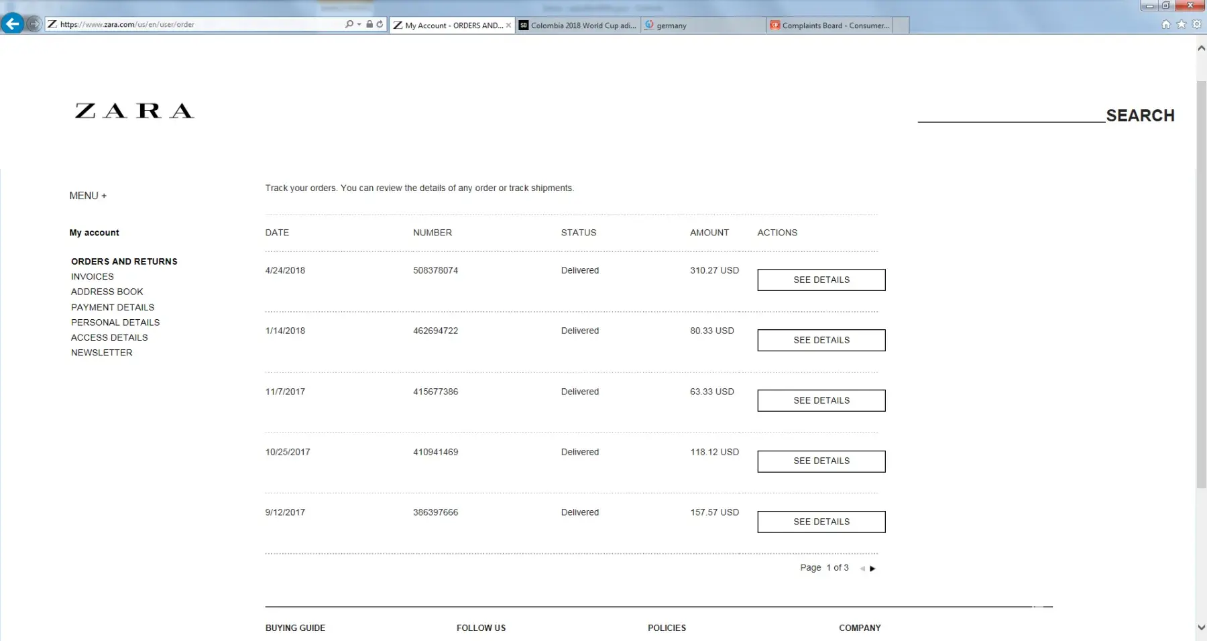
Task: Switch to the Complaints Board tab
Action: pos(830,25)
